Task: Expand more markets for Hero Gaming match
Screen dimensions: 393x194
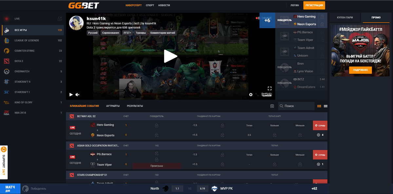Action: tap(320, 135)
